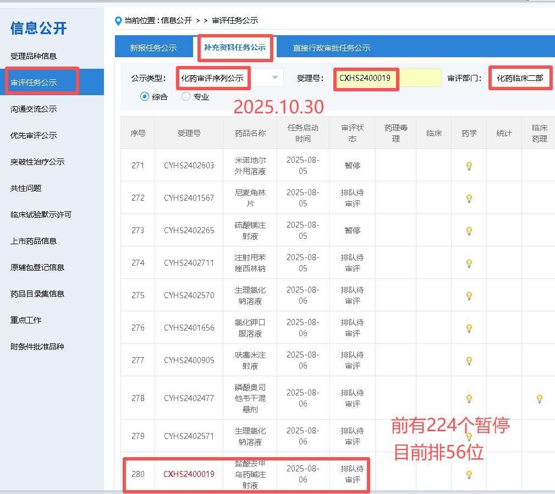Click 任务启动时间 column header
This screenshot has width=555, height=494.
(303, 133)
